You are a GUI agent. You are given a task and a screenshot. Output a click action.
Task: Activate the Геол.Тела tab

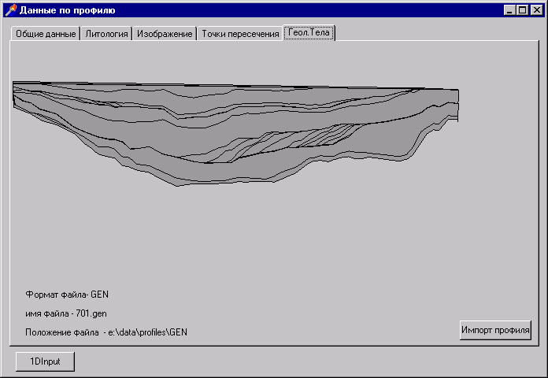[309, 33]
